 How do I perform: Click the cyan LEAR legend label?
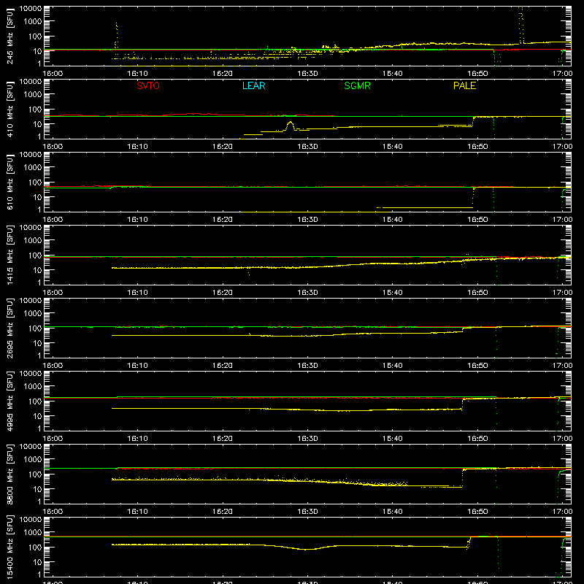tap(253, 85)
